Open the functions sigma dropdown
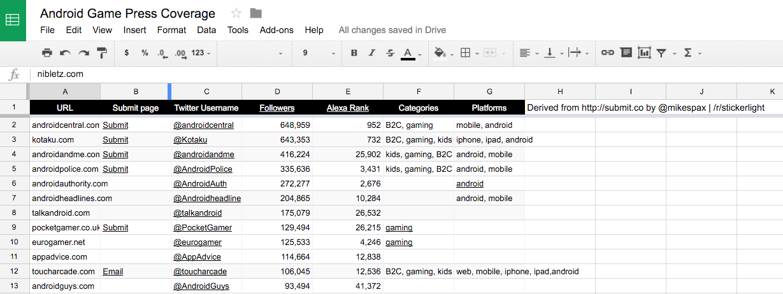The width and height of the screenshot is (783, 294). [691, 53]
